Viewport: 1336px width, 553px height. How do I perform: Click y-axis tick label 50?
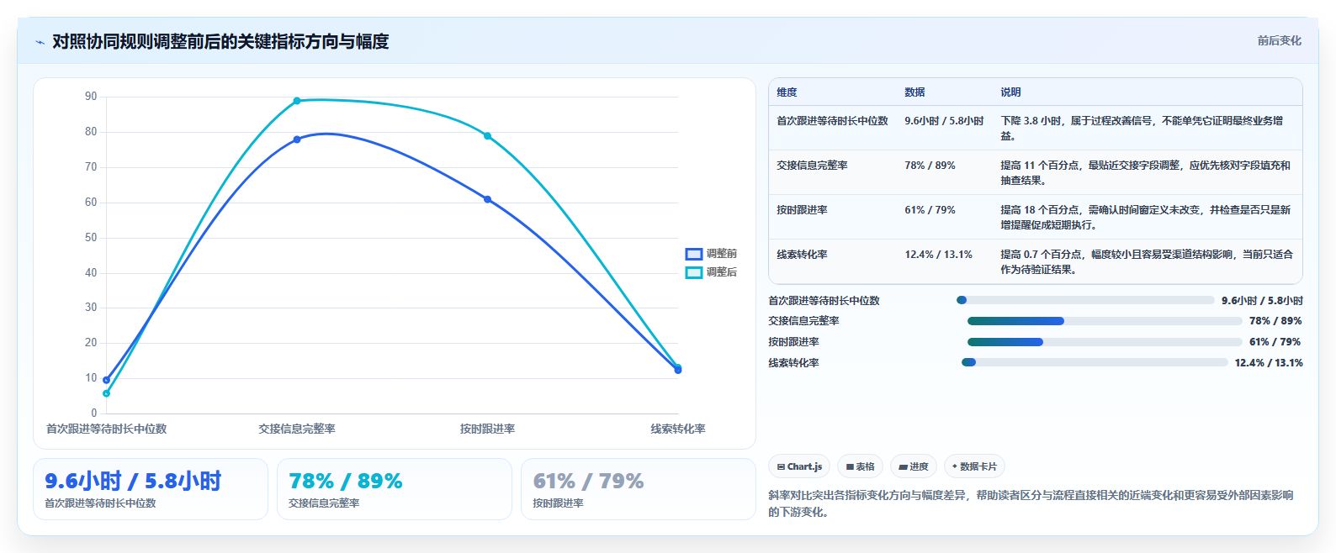click(x=91, y=238)
